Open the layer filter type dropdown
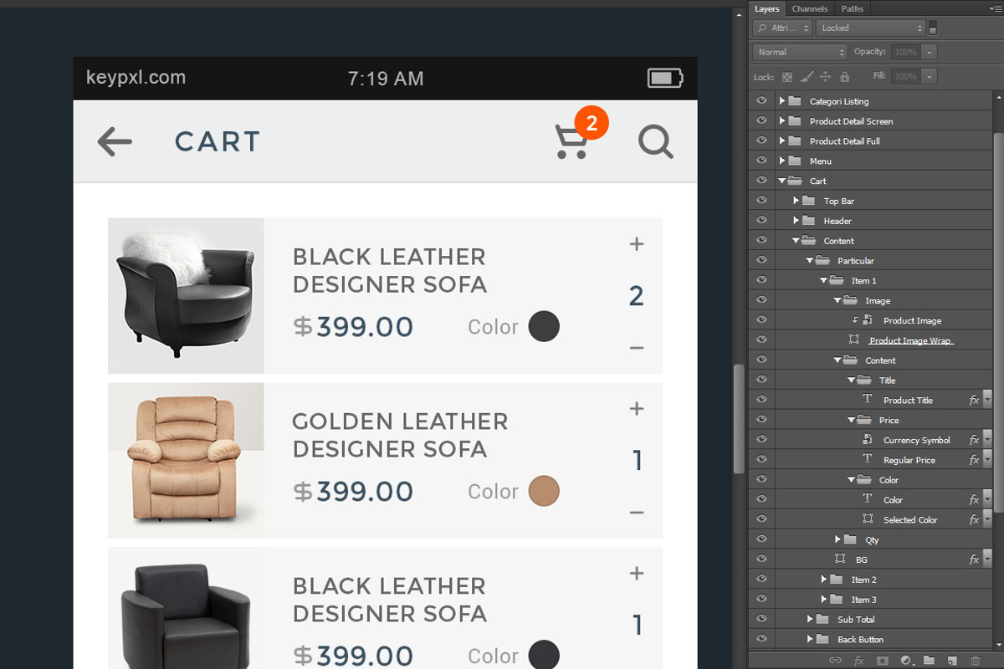This screenshot has height=669, width=1004. point(782,28)
